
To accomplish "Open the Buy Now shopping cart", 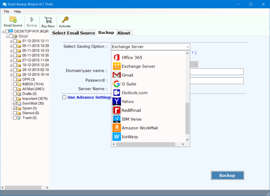I will (48, 20).
